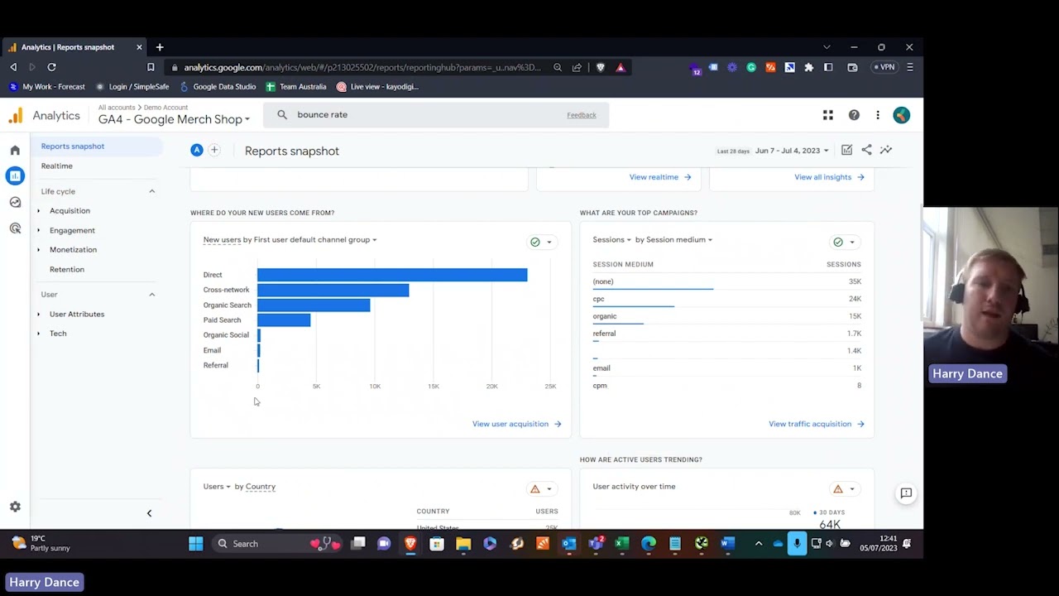Image resolution: width=1059 pixels, height=596 pixels.
Task: Click the Customize report pencil icon
Action: pyautogui.click(x=846, y=150)
